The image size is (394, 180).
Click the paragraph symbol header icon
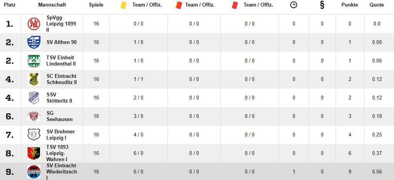coord(322,5)
